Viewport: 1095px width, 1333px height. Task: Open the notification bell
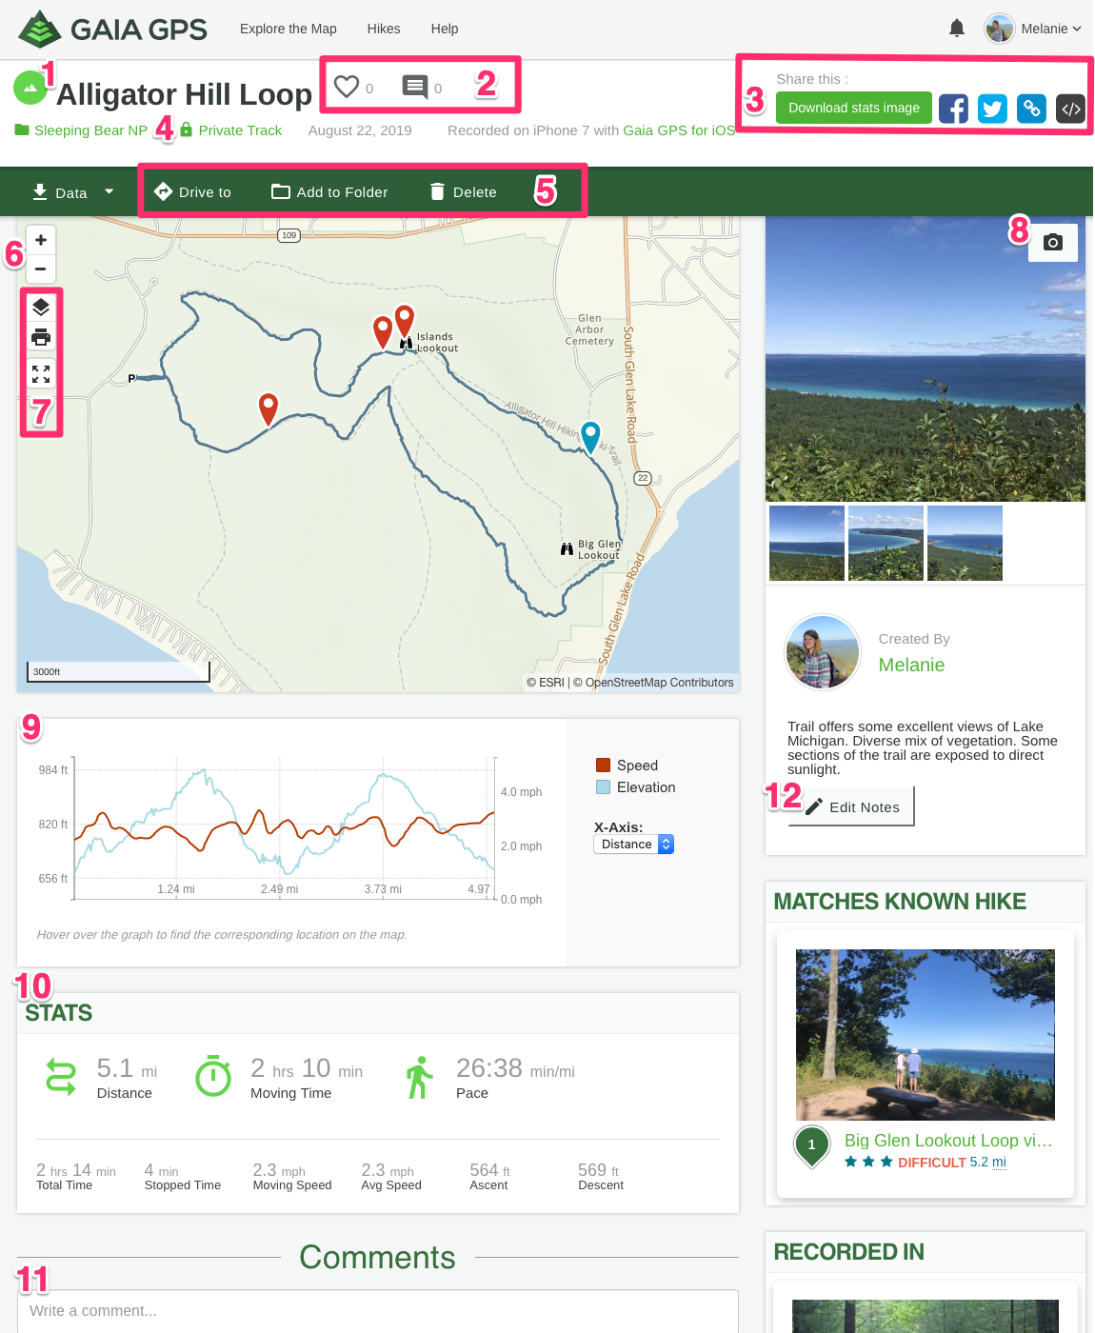click(956, 29)
